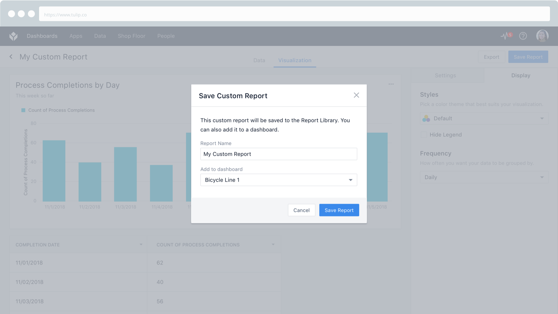This screenshot has height=314, width=558.
Task: Open the Styles Default theme dropdown
Action: (484, 118)
